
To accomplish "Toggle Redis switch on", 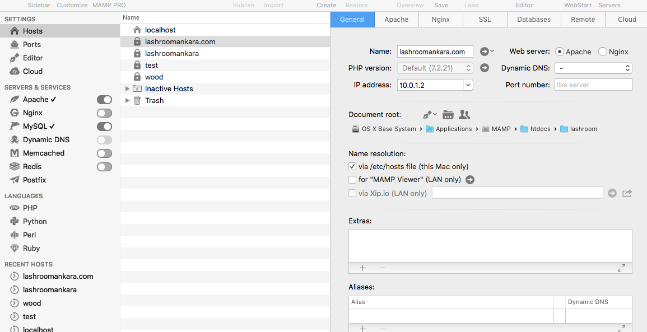I will coord(104,167).
